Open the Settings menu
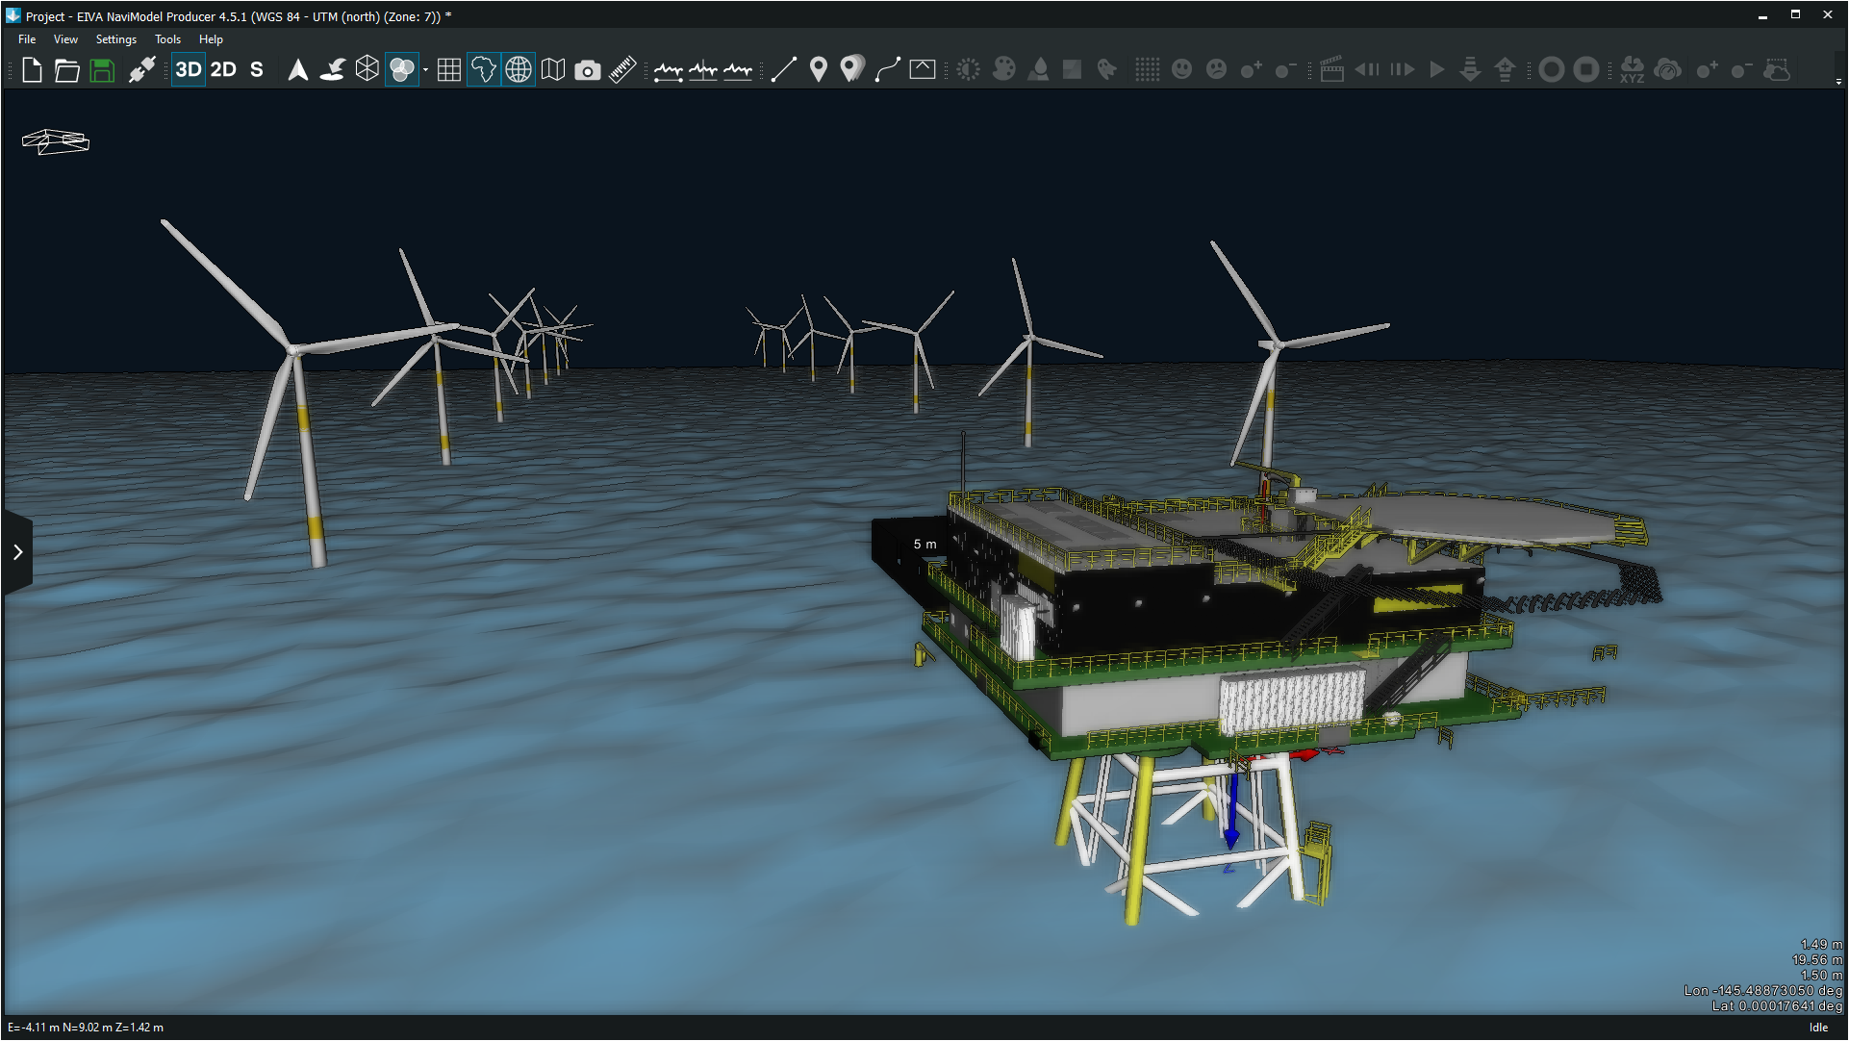 click(x=115, y=39)
